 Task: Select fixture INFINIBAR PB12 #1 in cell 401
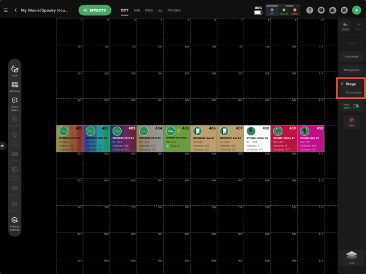click(69, 139)
